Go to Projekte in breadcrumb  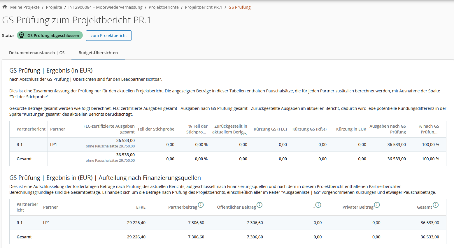pyautogui.click(x=54, y=7)
